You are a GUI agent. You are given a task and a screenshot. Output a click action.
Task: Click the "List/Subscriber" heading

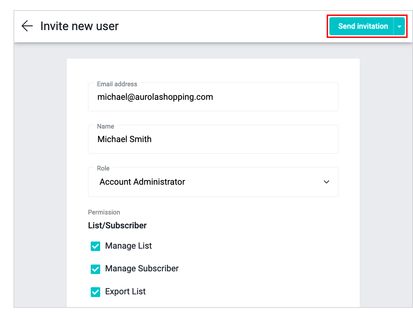tap(117, 225)
